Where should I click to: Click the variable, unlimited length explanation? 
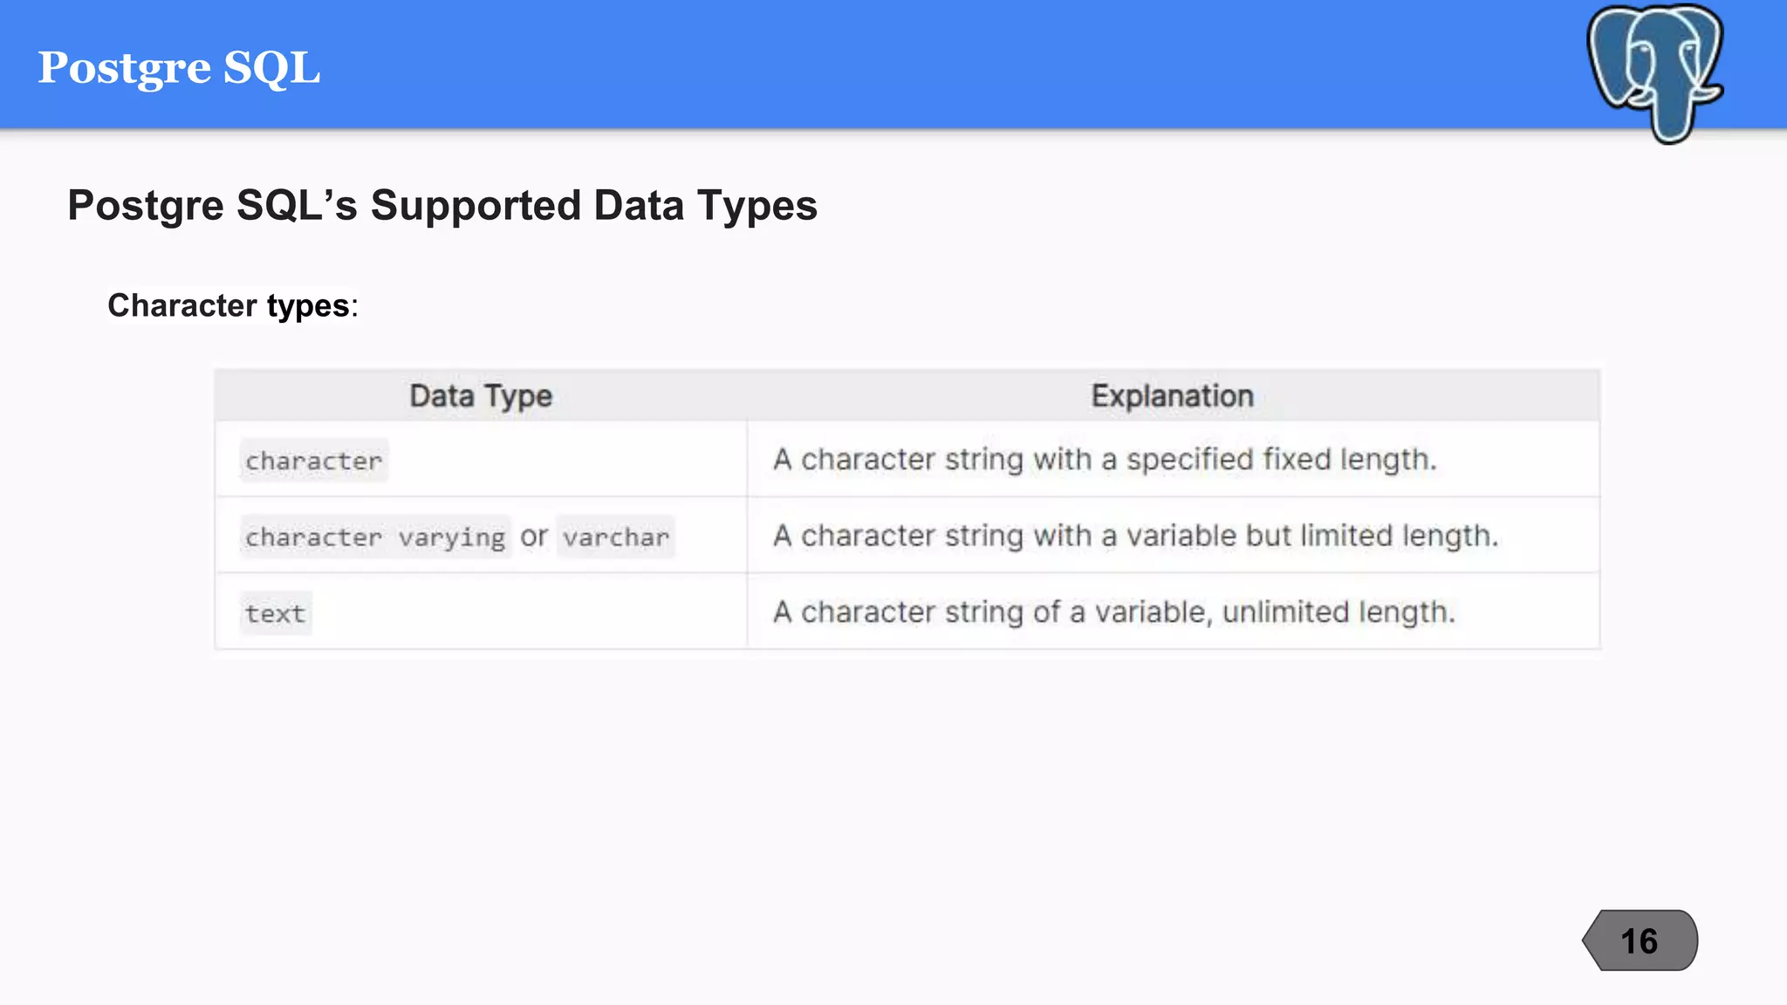click(x=1114, y=612)
